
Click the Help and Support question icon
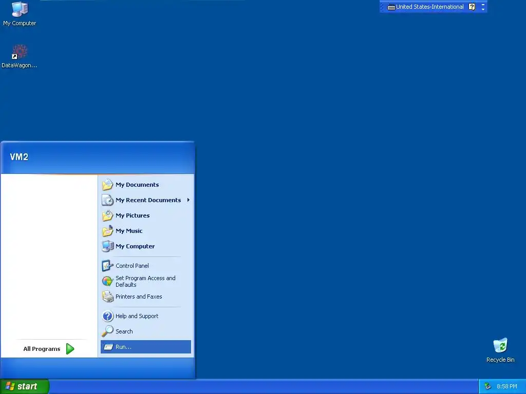(x=107, y=316)
